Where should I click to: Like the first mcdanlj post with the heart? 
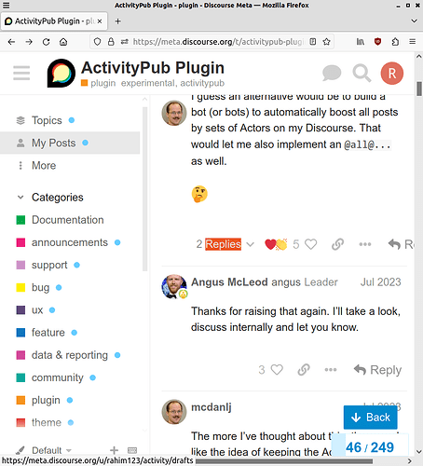click(x=311, y=244)
